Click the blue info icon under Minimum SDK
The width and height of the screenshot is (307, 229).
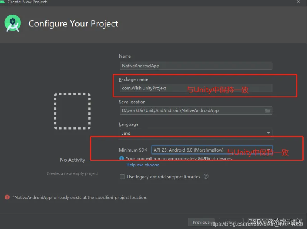pos(122,158)
